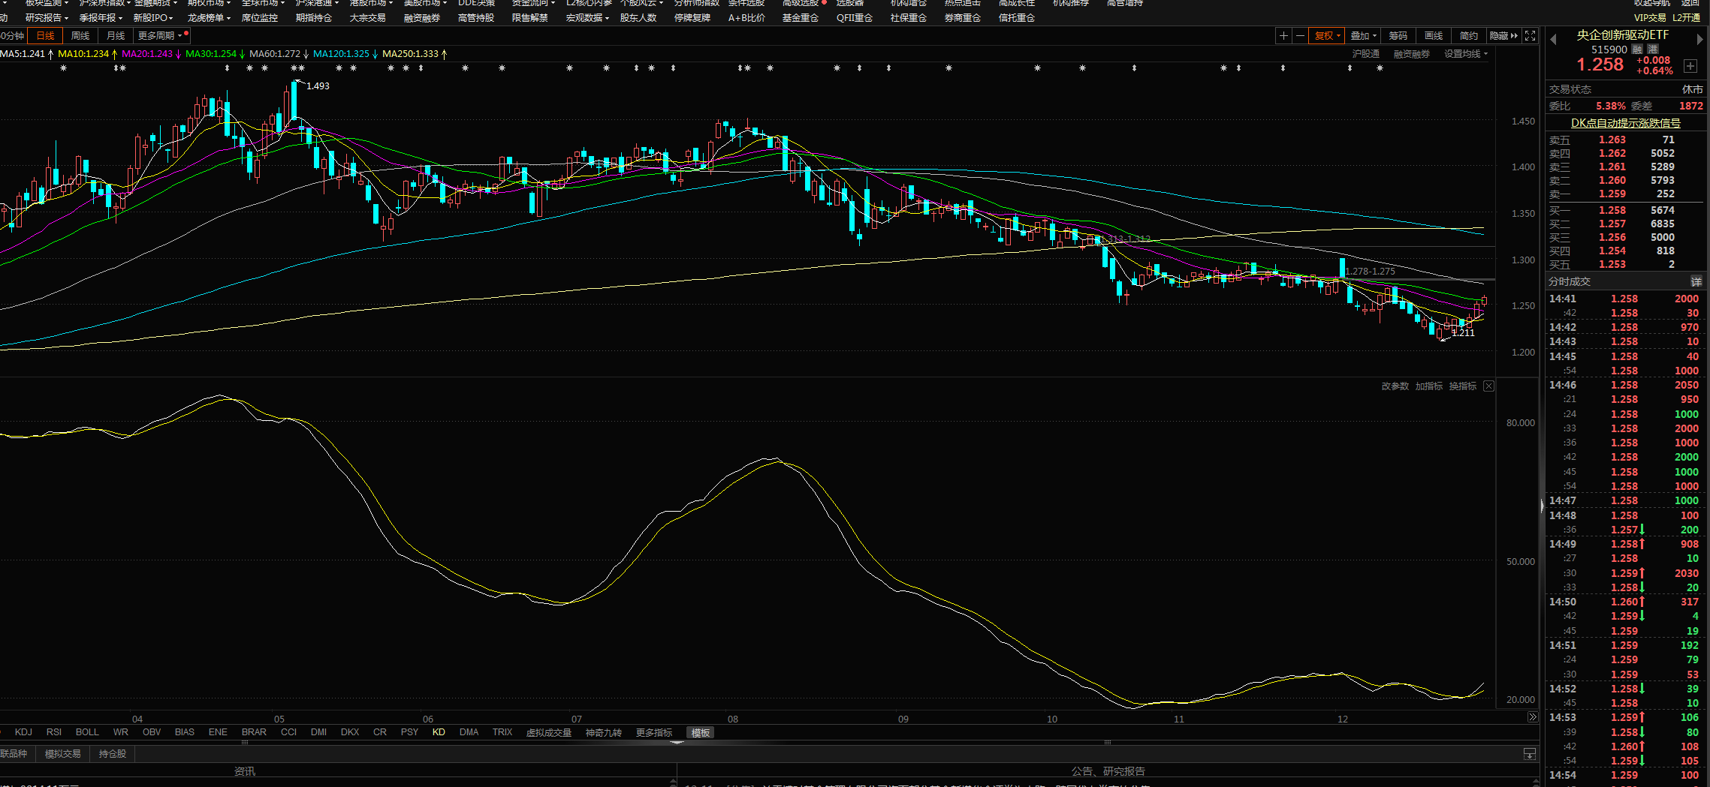Toggle 筹码 chip distribution panel

(x=1398, y=36)
